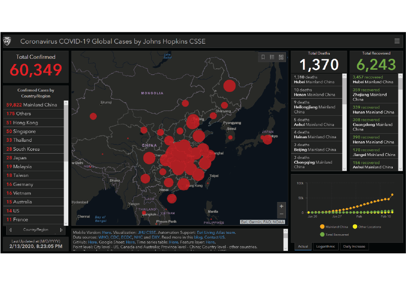Click the Johns Hopkins shield logo
406x285 pixels.
tap(7, 41)
